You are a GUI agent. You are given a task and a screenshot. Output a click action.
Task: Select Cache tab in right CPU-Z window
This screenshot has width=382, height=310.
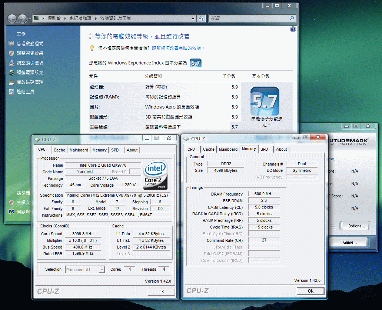pyautogui.click(x=209, y=149)
